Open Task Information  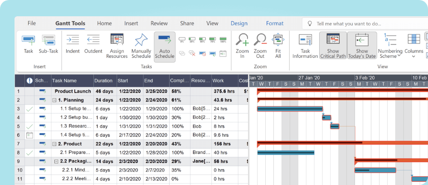click(x=305, y=46)
